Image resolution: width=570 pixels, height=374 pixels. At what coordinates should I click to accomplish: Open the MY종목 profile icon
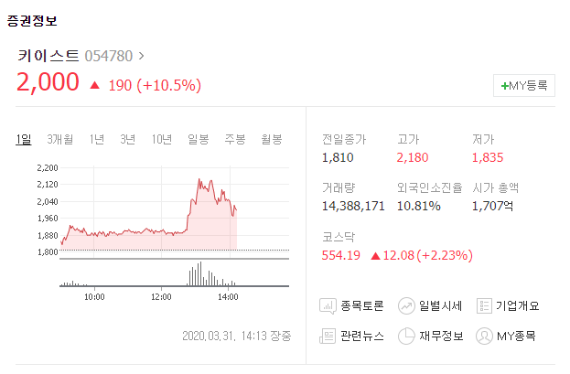pyautogui.click(x=485, y=336)
